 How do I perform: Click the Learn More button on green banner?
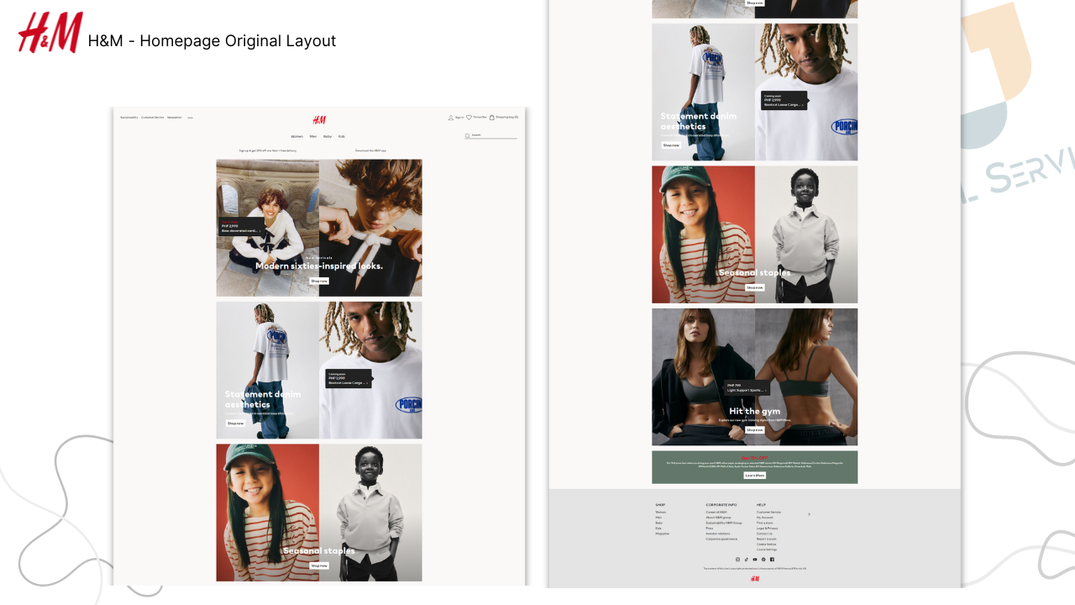[755, 476]
